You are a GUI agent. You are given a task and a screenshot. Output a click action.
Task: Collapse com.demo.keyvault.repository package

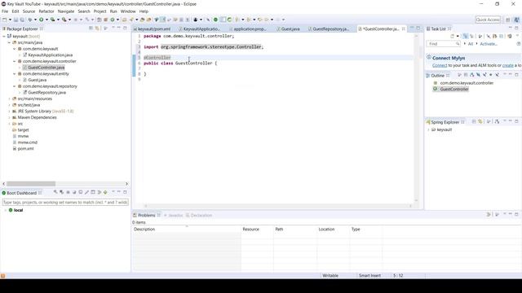coord(15,86)
